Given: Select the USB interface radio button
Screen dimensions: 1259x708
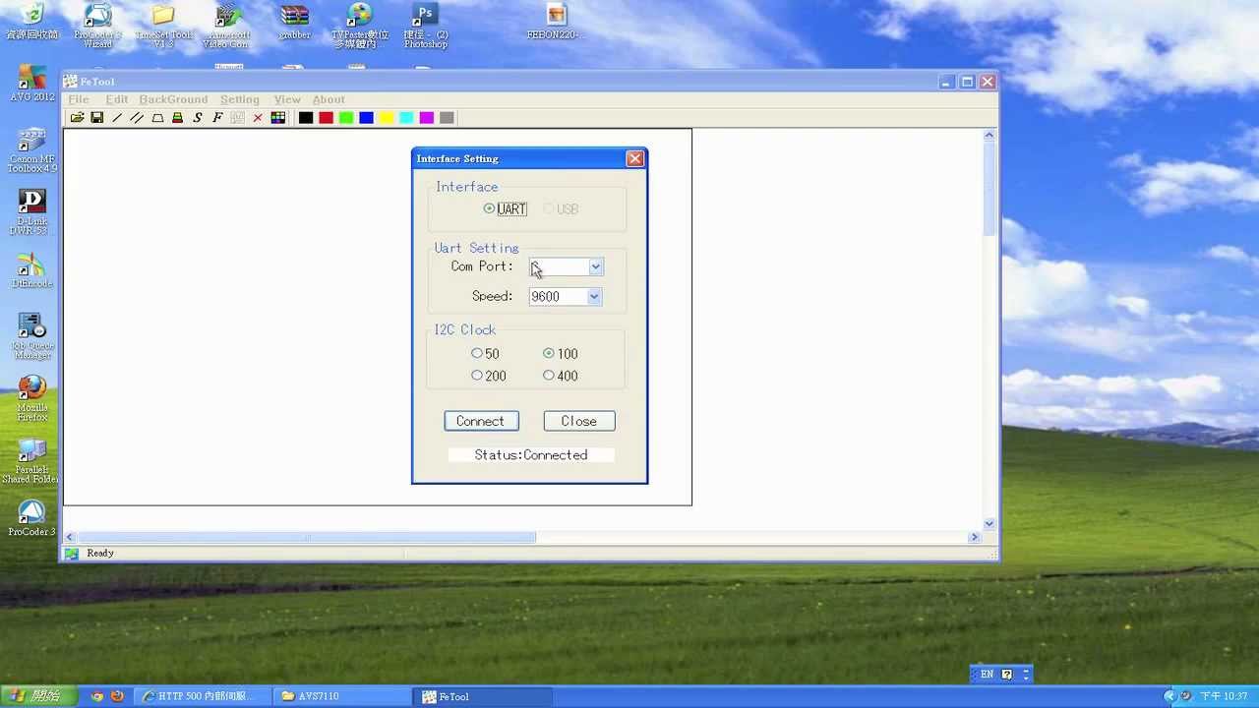Looking at the screenshot, I should 549,208.
